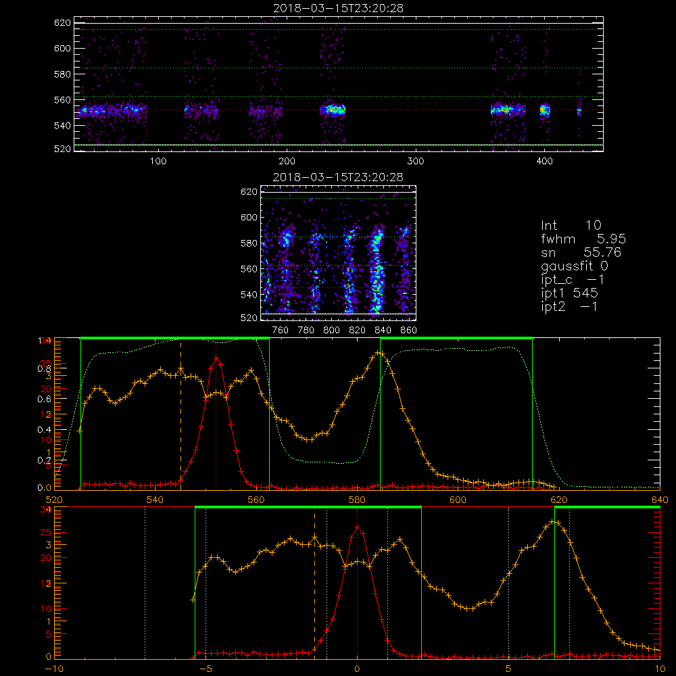Click the orange dashed vertical line in upper profile plot
Image resolution: width=676 pixels, height=676 pixels.
(x=180, y=415)
